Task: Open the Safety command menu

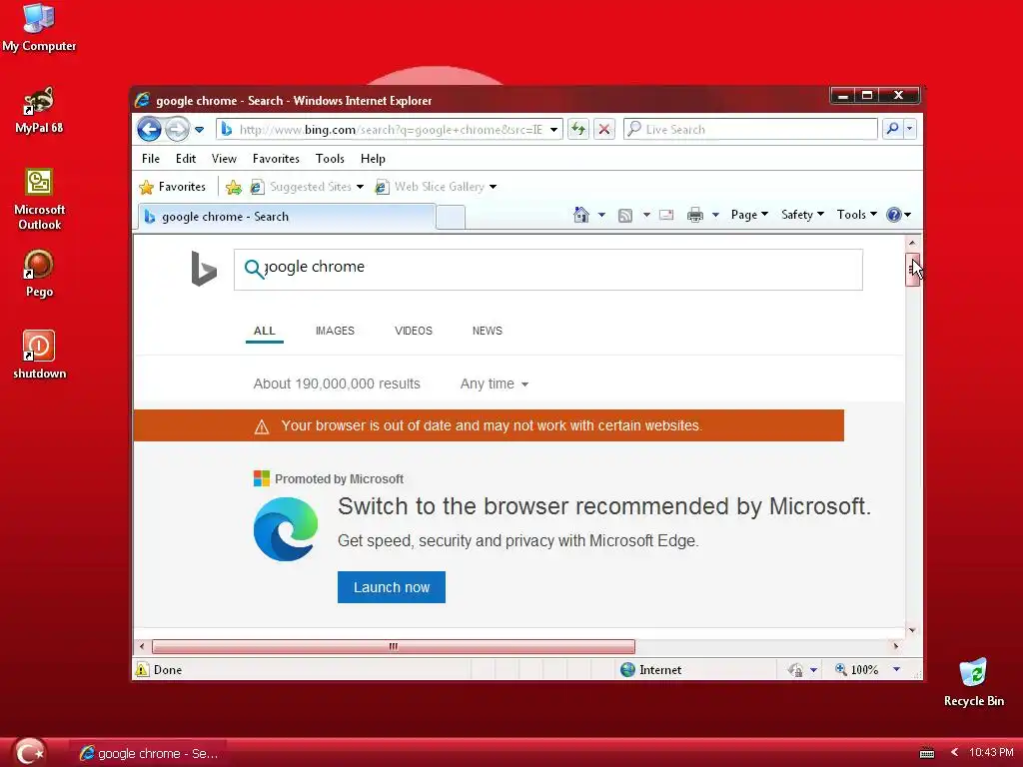Action: 802,215
